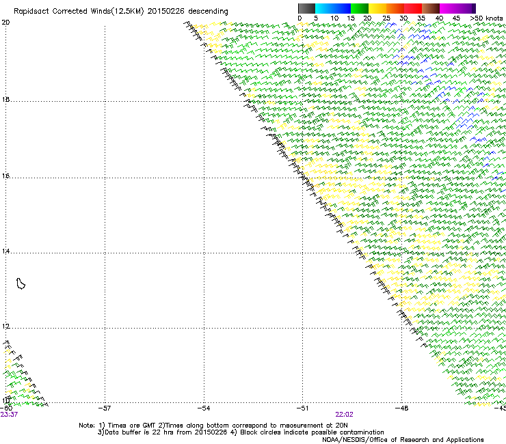This screenshot has height=444, width=506.
Task: Click the red 30-35 knots legend band
Action: tap(413, 8)
